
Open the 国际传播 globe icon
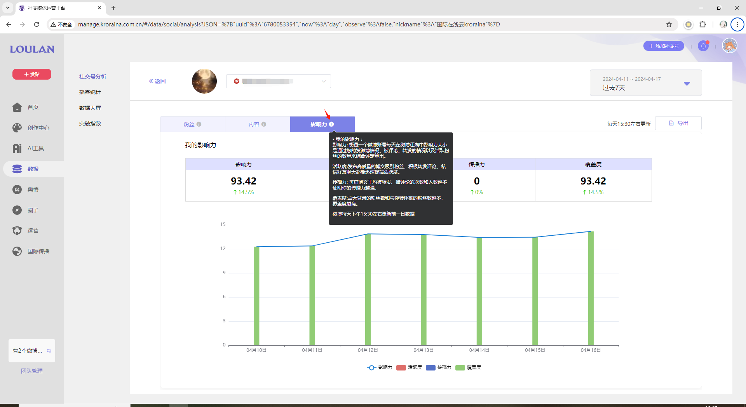[17, 251]
